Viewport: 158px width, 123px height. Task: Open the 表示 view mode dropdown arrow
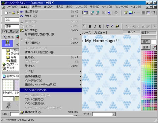(17, 105)
